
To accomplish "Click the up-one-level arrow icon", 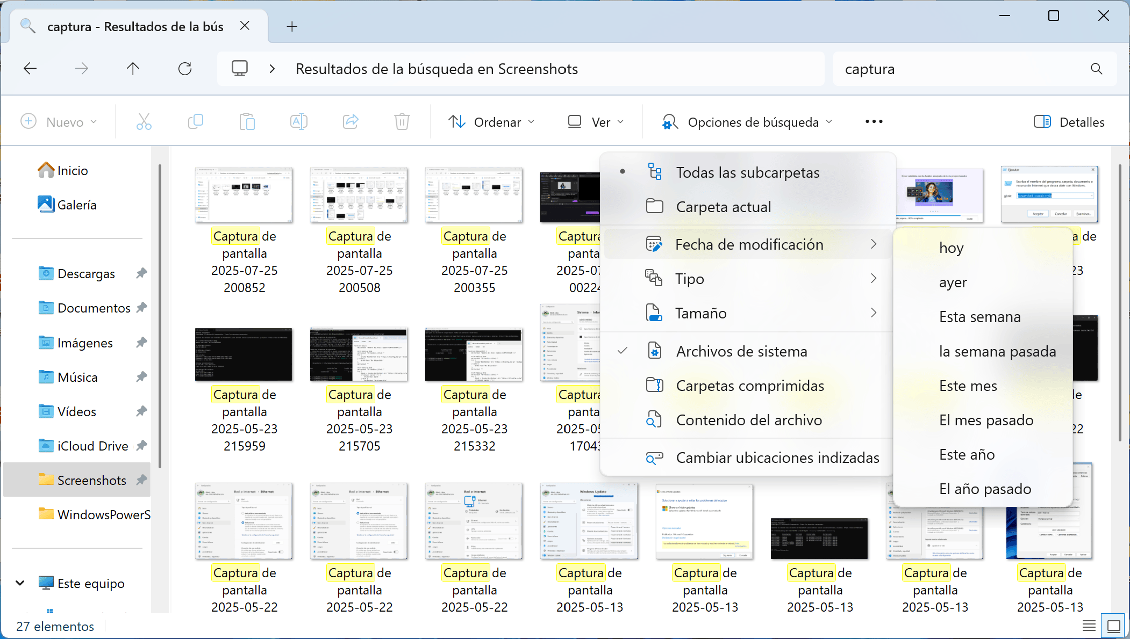I will click(x=133, y=68).
